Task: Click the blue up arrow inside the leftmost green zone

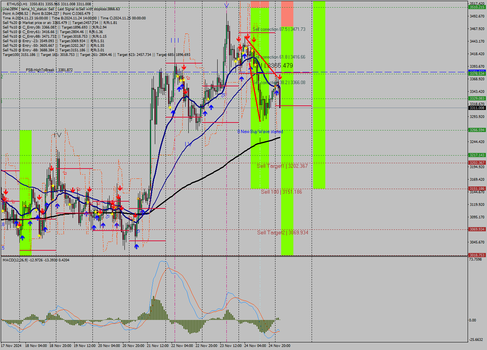Action: [x=22, y=238]
